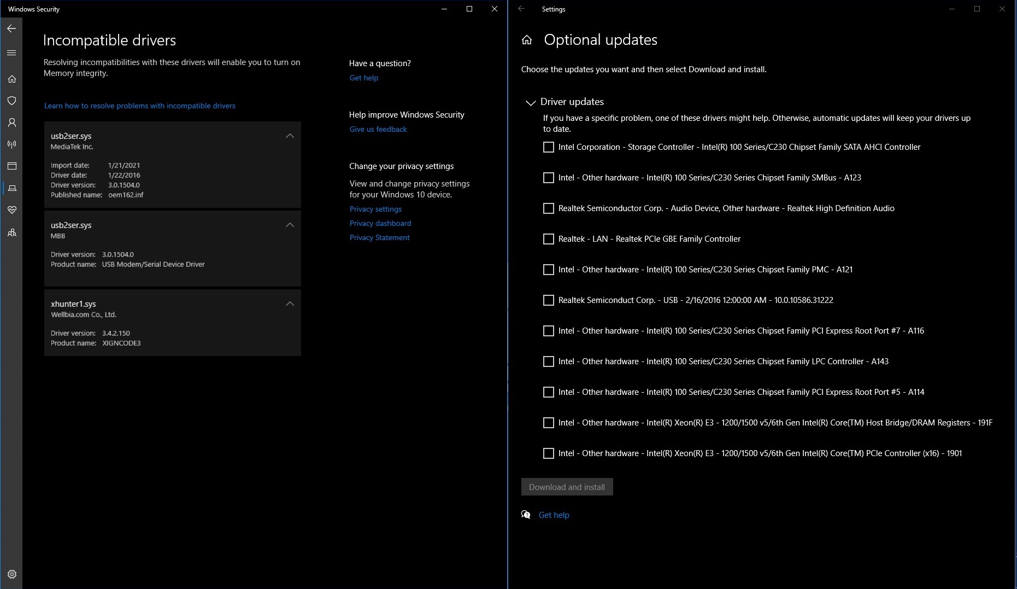Select Realtek Semiconduct Corp. USB update
The width and height of the screenshot is (1017, 589).
pyautogui.click(x=549, y=300)
